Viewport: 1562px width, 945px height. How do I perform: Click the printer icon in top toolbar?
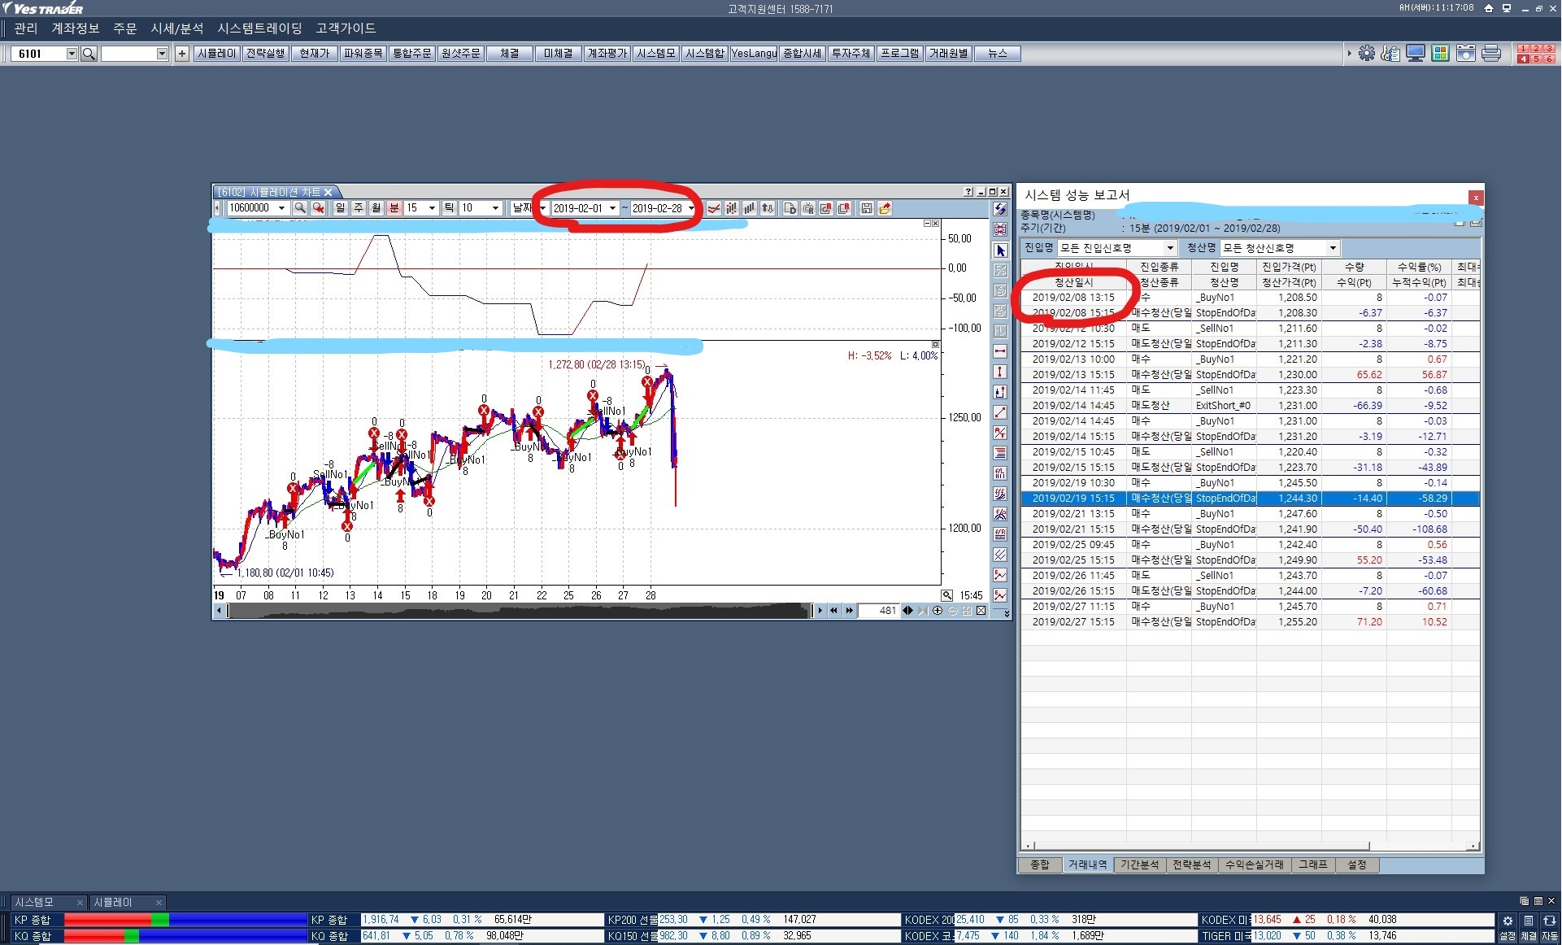click(1491, 54)
